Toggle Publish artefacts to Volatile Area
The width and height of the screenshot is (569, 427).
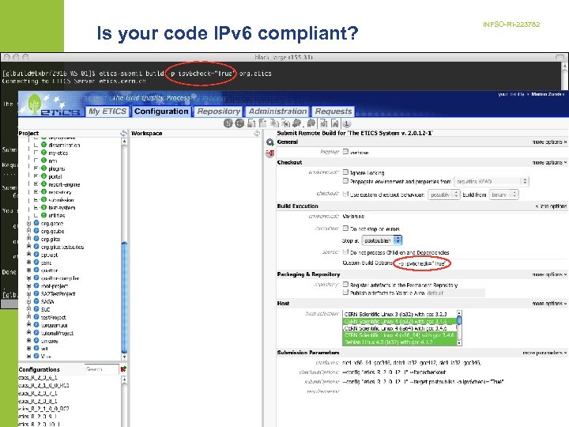pyautogui.click(x=345, y=293)
